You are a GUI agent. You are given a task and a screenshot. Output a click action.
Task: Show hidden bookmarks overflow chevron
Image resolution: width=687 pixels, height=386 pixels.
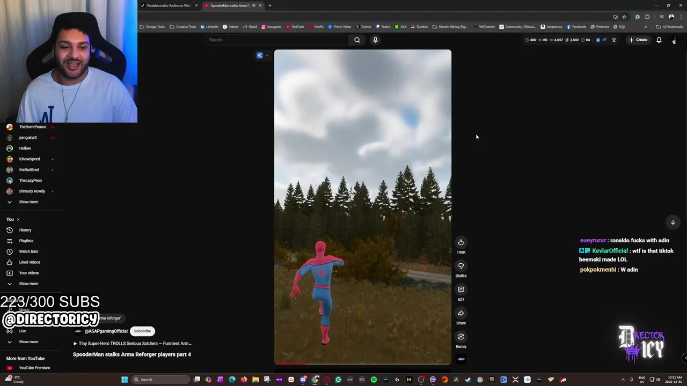(x=645, y=27)
